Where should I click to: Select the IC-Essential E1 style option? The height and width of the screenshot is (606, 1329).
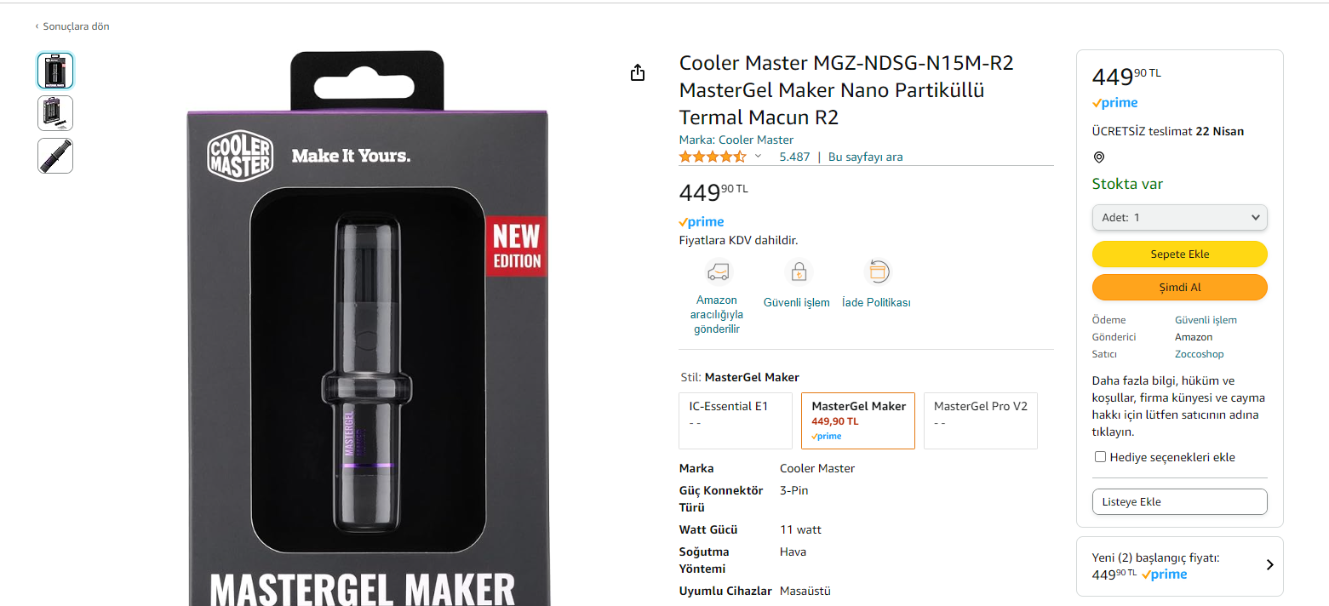736,420
